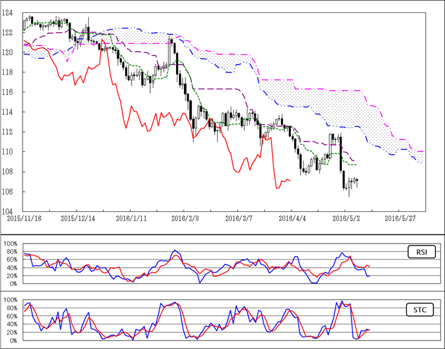The image size is (445, 349).
Task: Click the 100% label in RSI panel
Action: click(11, 244)
